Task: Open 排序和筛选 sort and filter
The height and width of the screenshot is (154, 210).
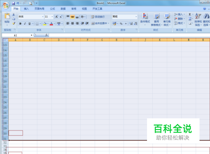Action: [x=198, y=20]
